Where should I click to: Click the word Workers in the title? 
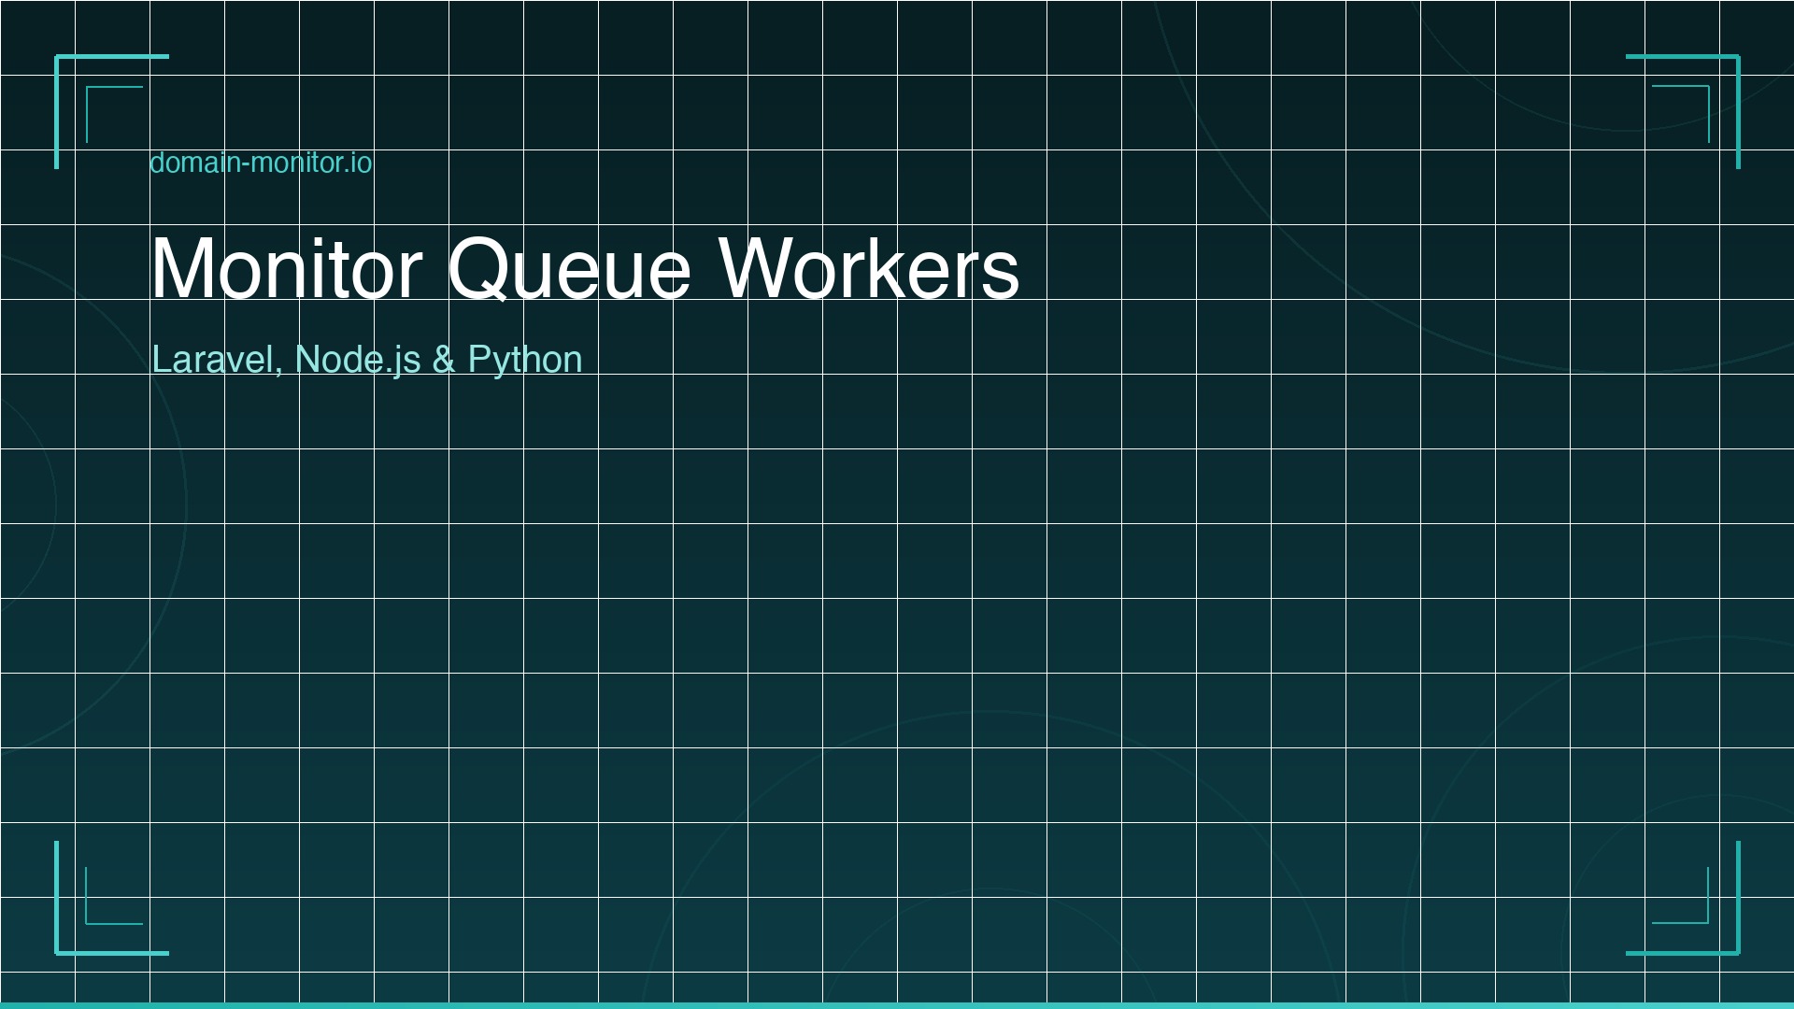coord(874,268)
